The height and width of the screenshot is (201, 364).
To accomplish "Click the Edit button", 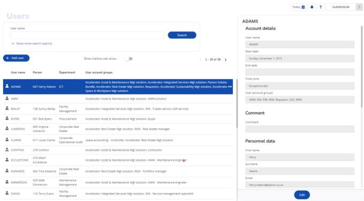I will (x=302, y=195).
